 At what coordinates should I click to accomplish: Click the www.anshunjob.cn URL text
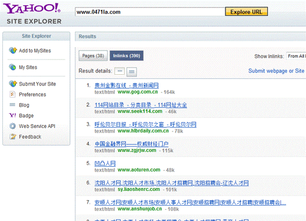(x=140, y=209)
